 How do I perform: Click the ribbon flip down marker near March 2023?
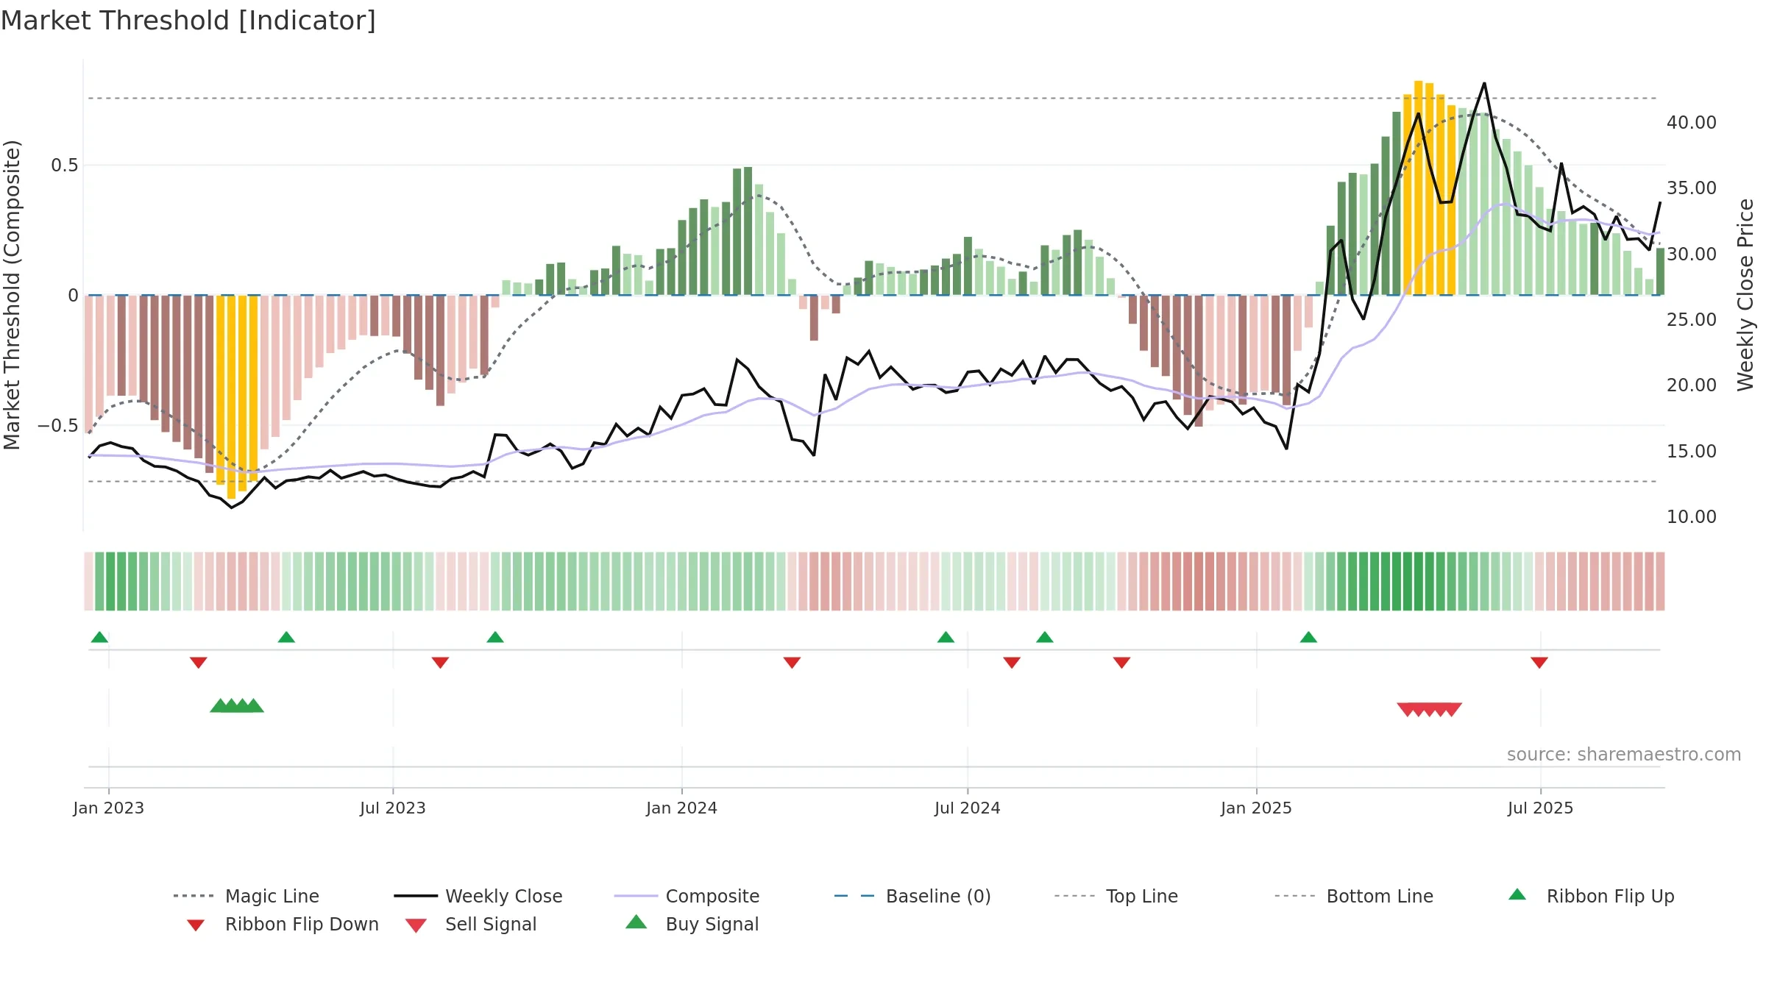click(199, 663)
